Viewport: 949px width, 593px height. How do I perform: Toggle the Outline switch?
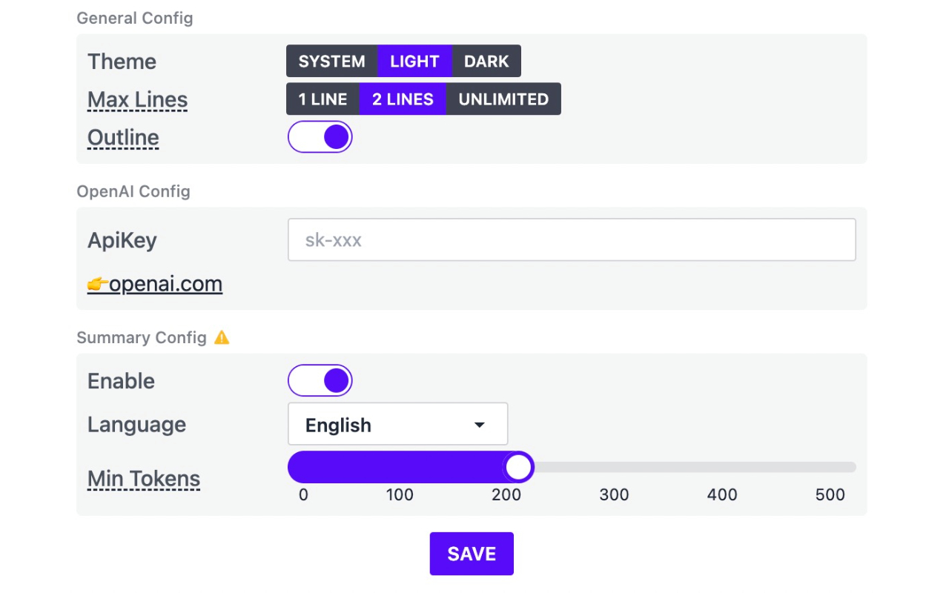coord(320,137)
